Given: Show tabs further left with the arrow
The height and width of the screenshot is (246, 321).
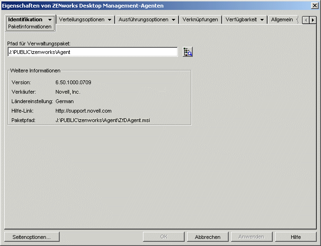Looking at the screenshot, I should (x=306, y=20).
